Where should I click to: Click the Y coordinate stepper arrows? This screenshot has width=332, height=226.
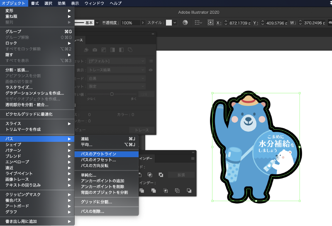(263, 23)
